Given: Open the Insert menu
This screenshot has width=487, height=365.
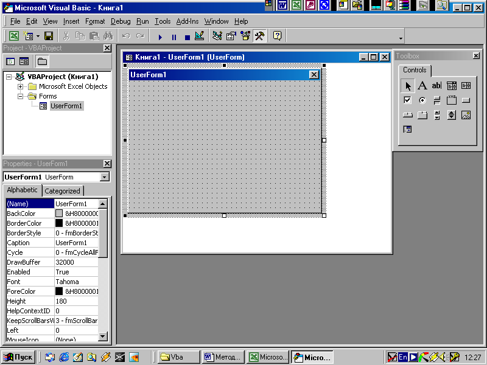Looking at the screenshot, I should [71, 21].
